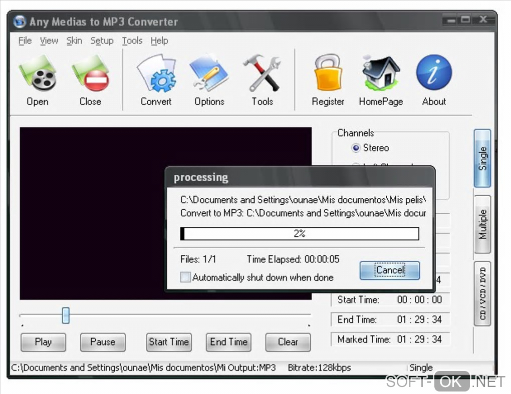Minimize the converter window
Image resolution: width=511 pixels, height=394 pixels.
451,20
